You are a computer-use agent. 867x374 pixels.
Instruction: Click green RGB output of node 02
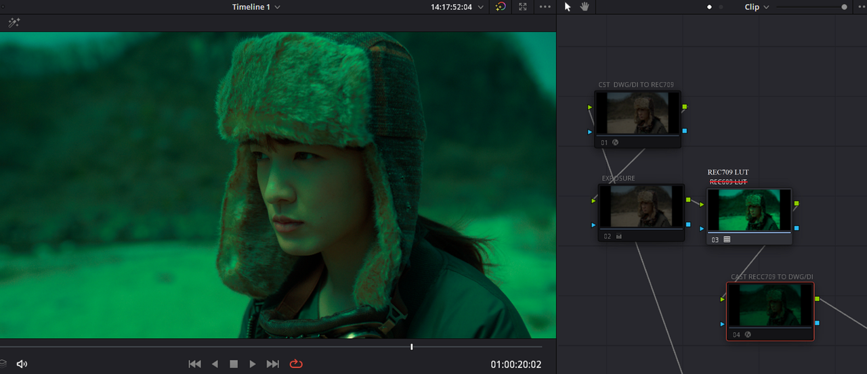coord(688,200)
